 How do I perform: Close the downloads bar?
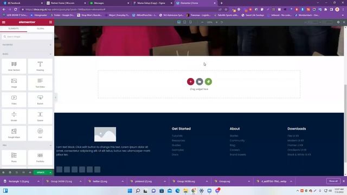[344, 181]
